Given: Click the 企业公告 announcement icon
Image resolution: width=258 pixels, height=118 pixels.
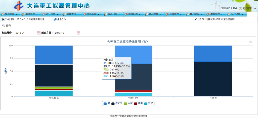Looking at the screenshot, I should tap(55, 19).
